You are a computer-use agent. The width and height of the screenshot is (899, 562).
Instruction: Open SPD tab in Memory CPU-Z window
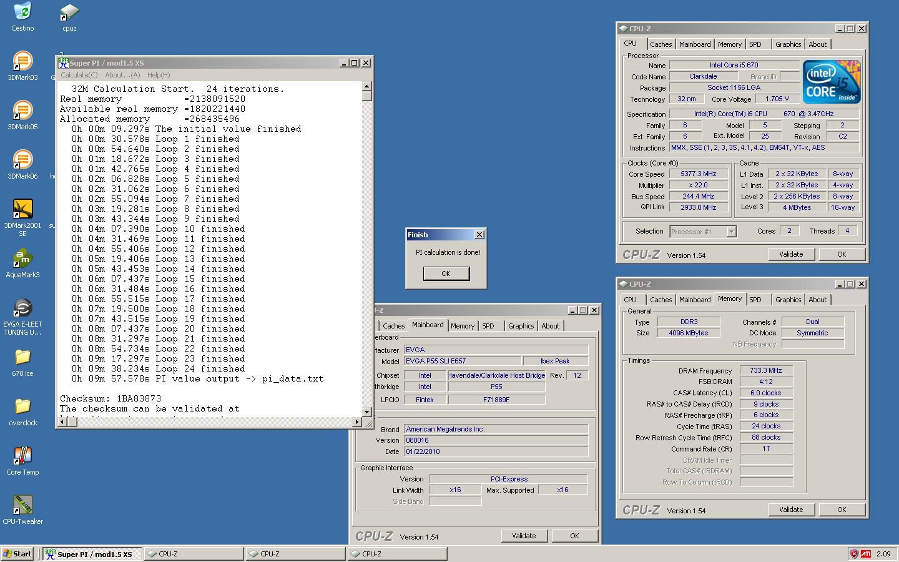click(755, 300)
